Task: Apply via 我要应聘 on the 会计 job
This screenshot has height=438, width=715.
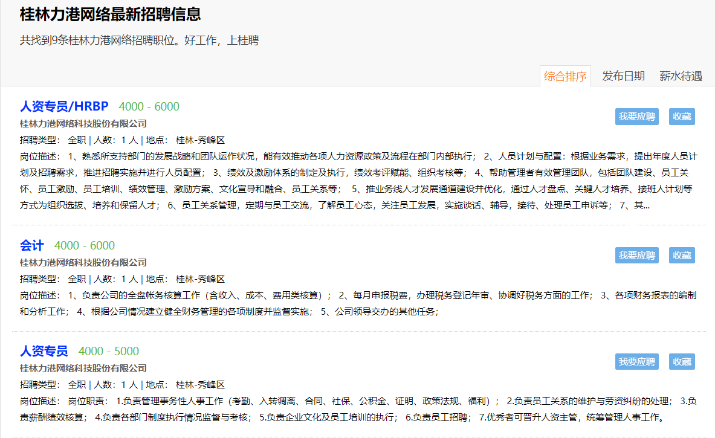Action: pyautogui.click(x=636, y=256)
